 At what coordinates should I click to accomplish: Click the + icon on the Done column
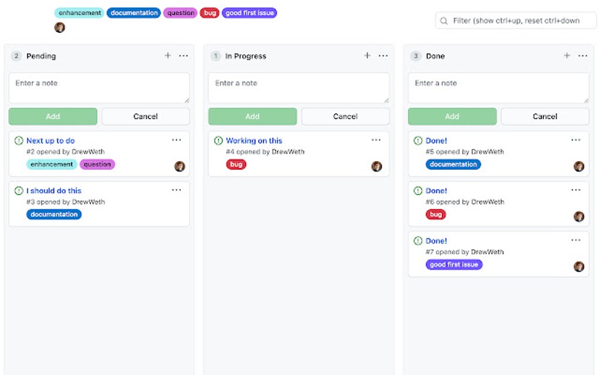tap(567, 55)
